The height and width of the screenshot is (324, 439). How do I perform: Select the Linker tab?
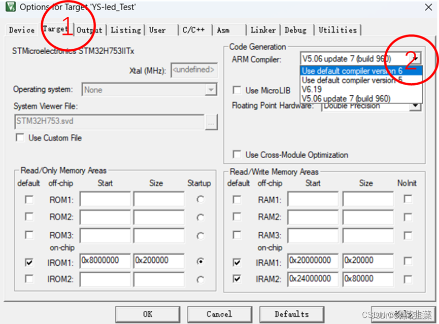tap(263, 29)
